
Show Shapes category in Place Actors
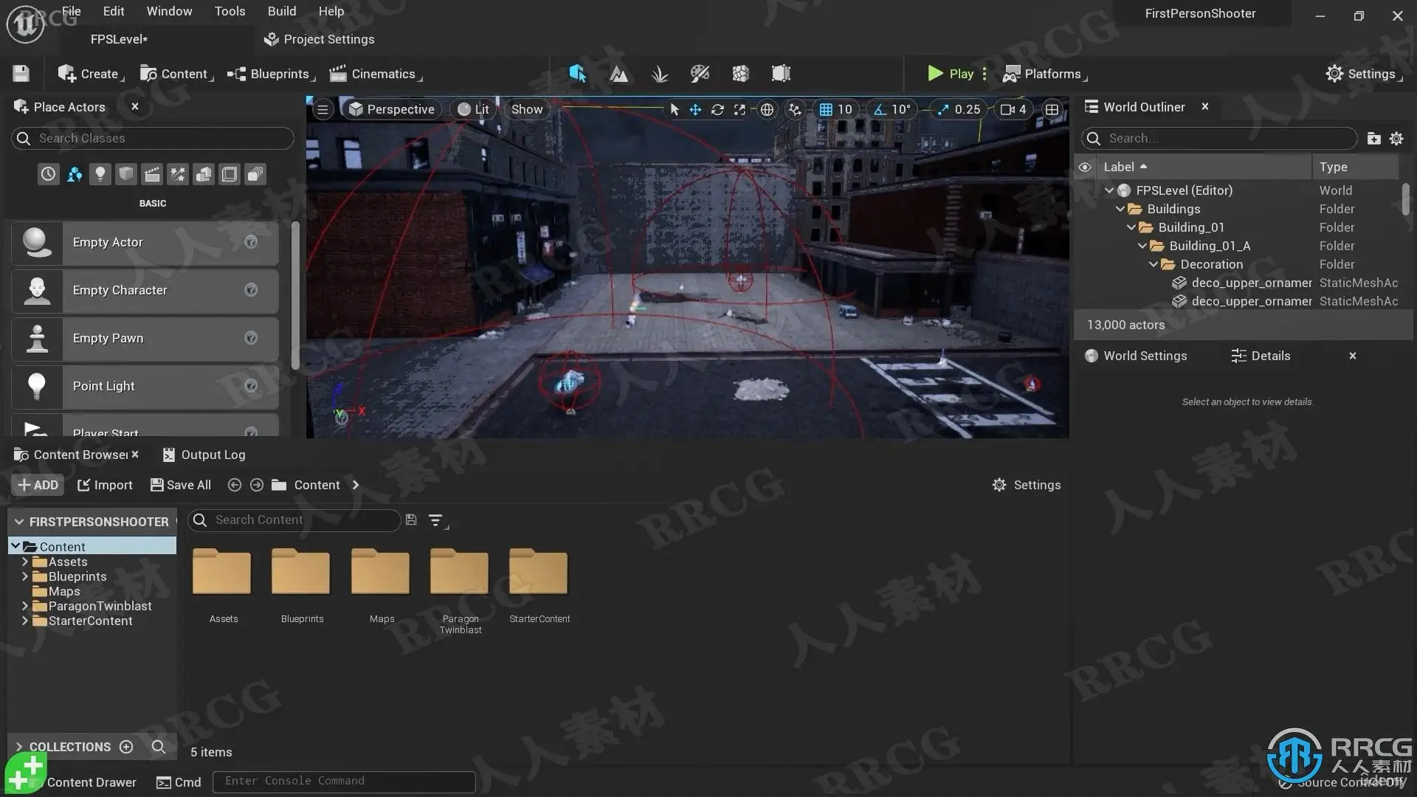[x=126, y=174]
